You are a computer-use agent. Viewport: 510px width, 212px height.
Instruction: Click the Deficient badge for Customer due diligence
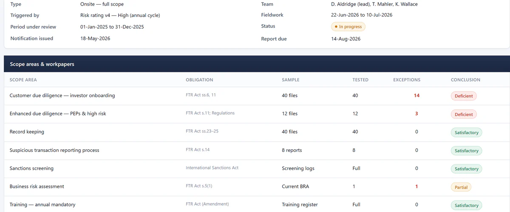click(464, 96)
